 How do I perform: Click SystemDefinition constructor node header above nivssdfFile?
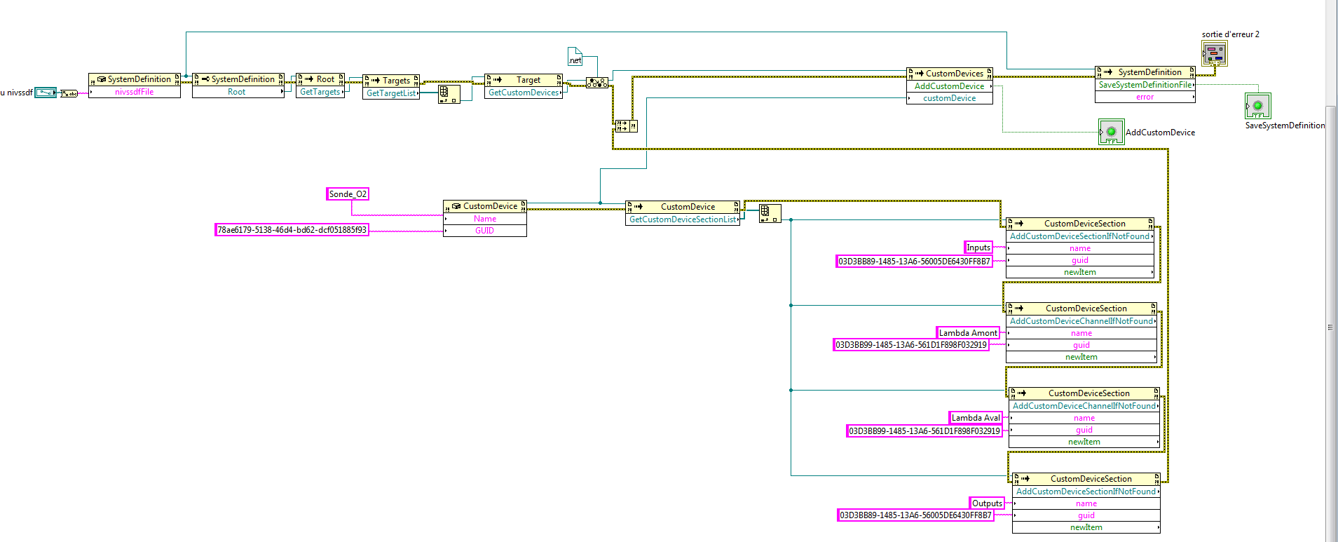tap(135, 79)
